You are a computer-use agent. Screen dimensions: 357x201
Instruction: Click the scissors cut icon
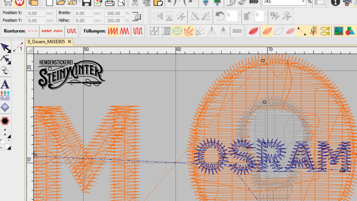point(135,3)
